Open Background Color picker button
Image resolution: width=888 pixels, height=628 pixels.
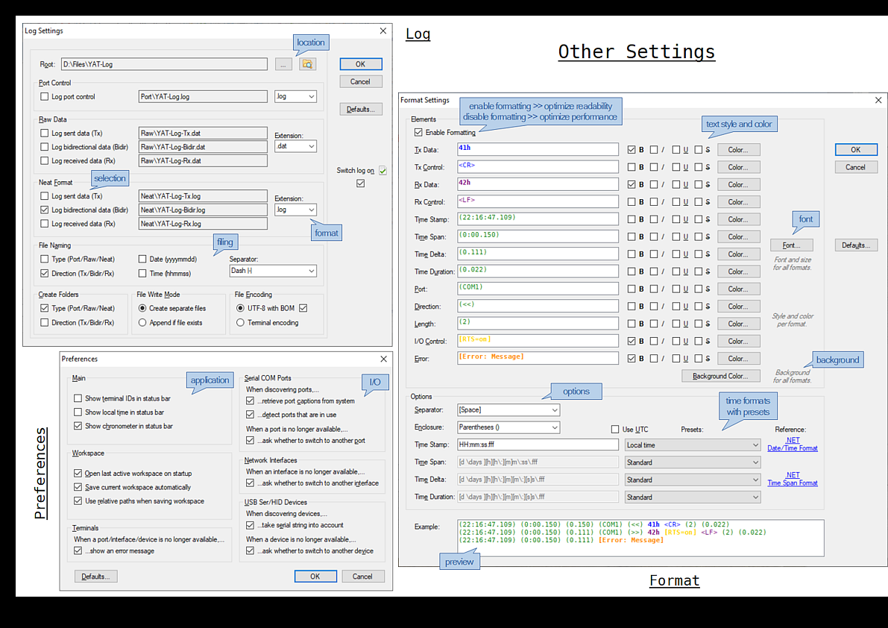pyautogui.click(x=720, y=376)
